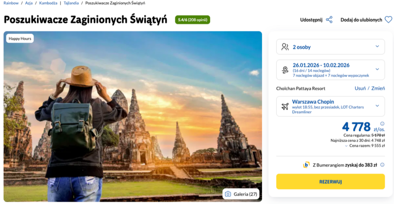Click the share icon next to Udostępnij
Screen dimensions: 394x204
tap(329, 20)
